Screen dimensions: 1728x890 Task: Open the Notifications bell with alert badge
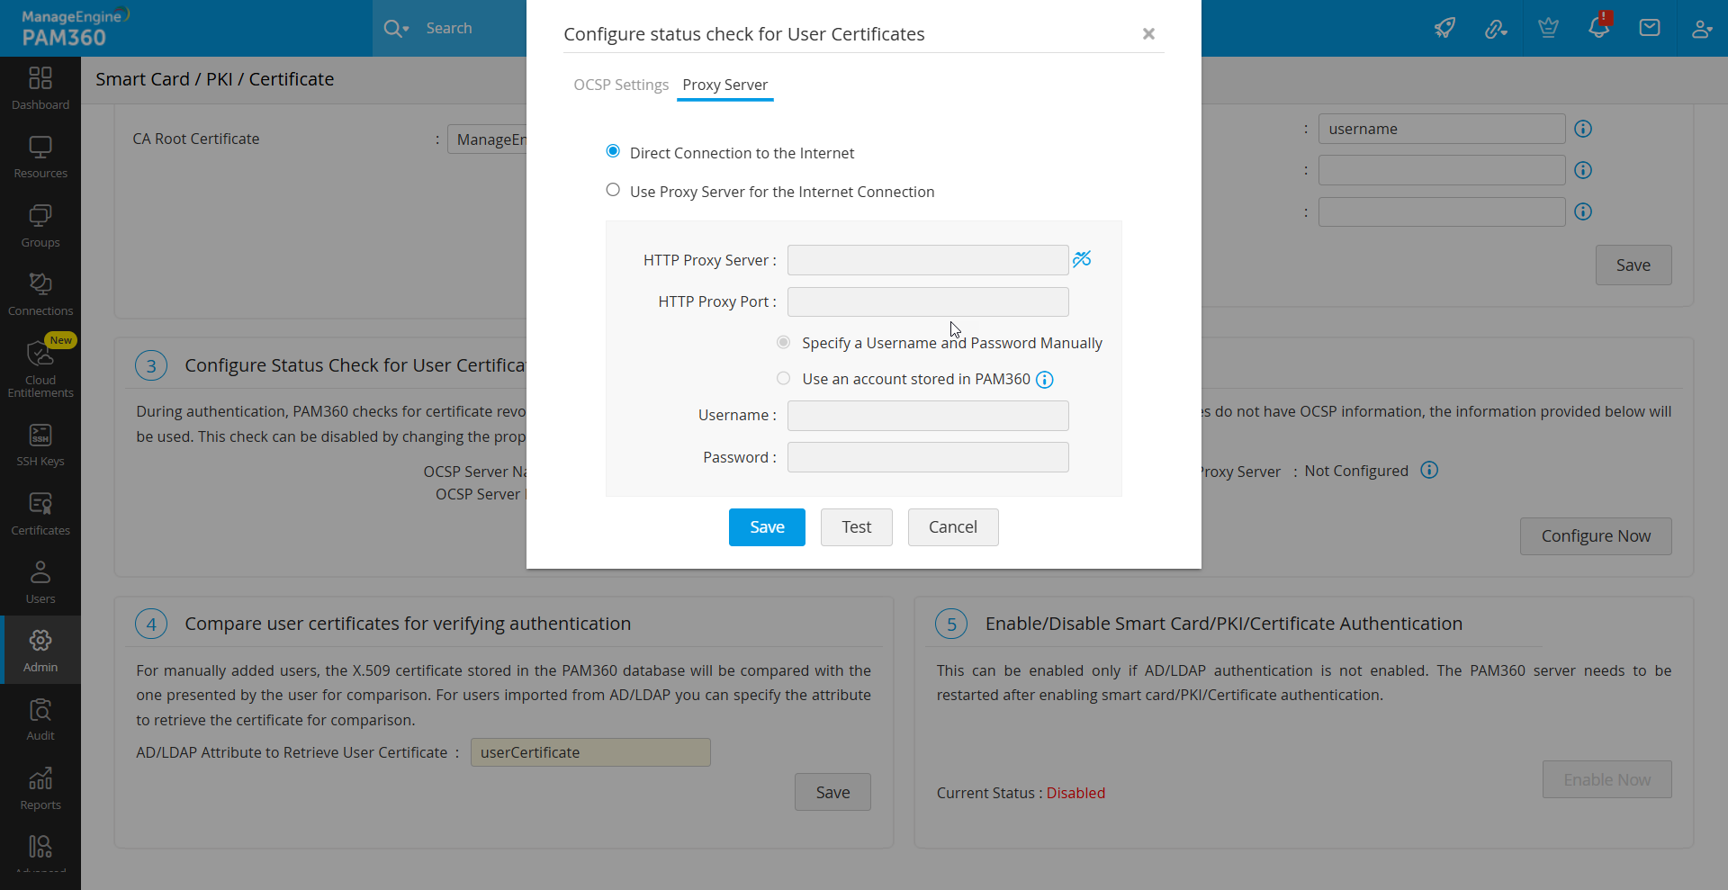pos(1599,28)
